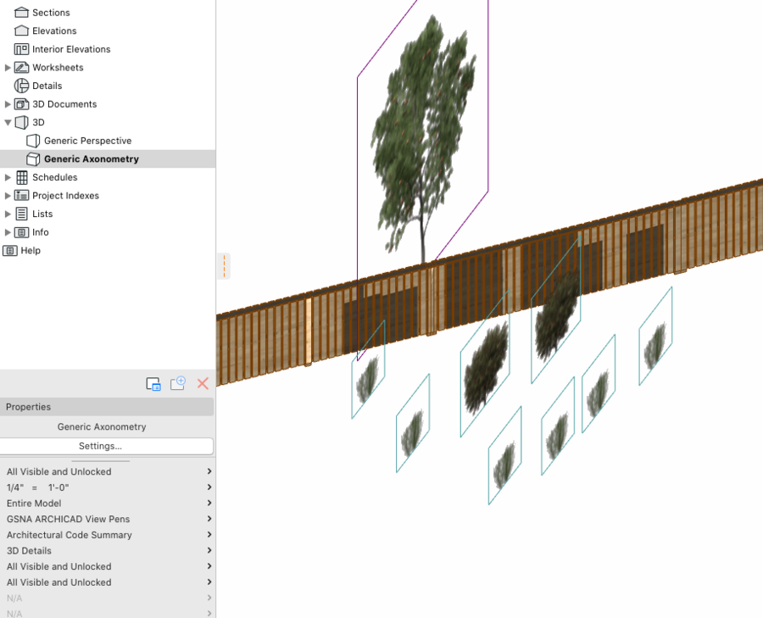The image size is (763, 618).
Task: Click the red delete X icon
Action: (x=203, y=383)
